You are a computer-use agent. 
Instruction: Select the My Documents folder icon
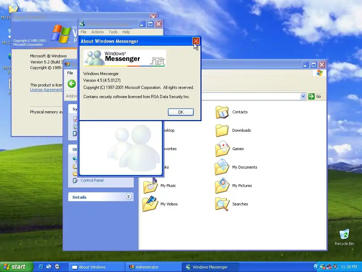222,167
